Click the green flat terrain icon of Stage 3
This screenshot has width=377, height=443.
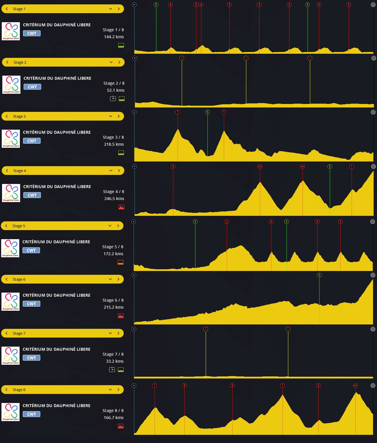121,153
